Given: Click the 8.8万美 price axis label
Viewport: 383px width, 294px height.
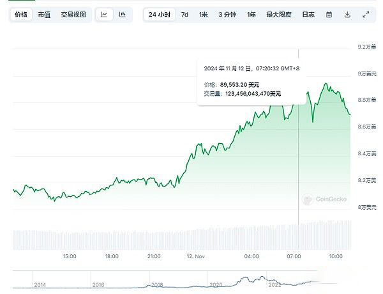Looking at the screenshot, I should coord(367,100).
